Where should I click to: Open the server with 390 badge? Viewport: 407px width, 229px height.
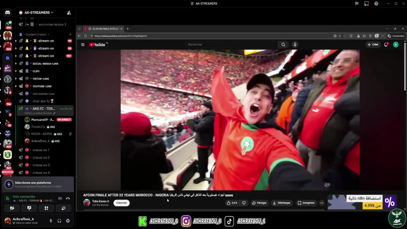coord(8,25)
